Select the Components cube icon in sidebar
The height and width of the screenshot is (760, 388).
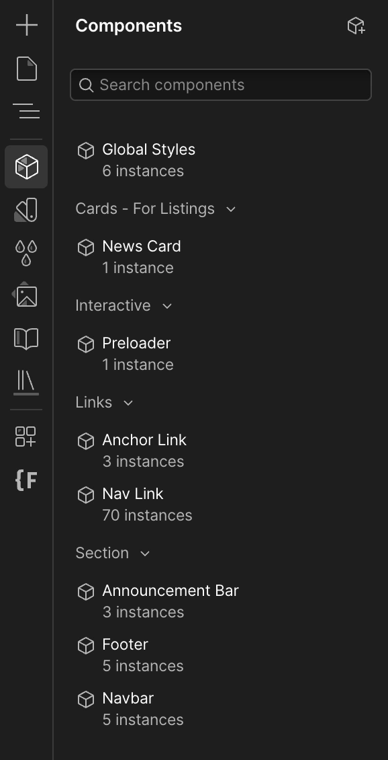(26, 167)
